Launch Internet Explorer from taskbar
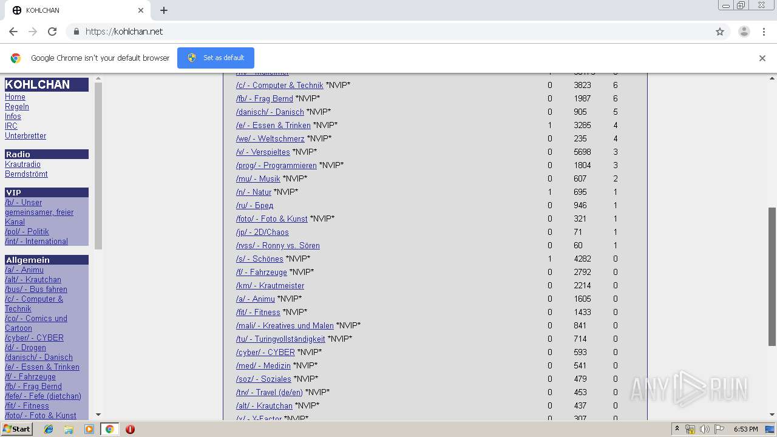 49,429
